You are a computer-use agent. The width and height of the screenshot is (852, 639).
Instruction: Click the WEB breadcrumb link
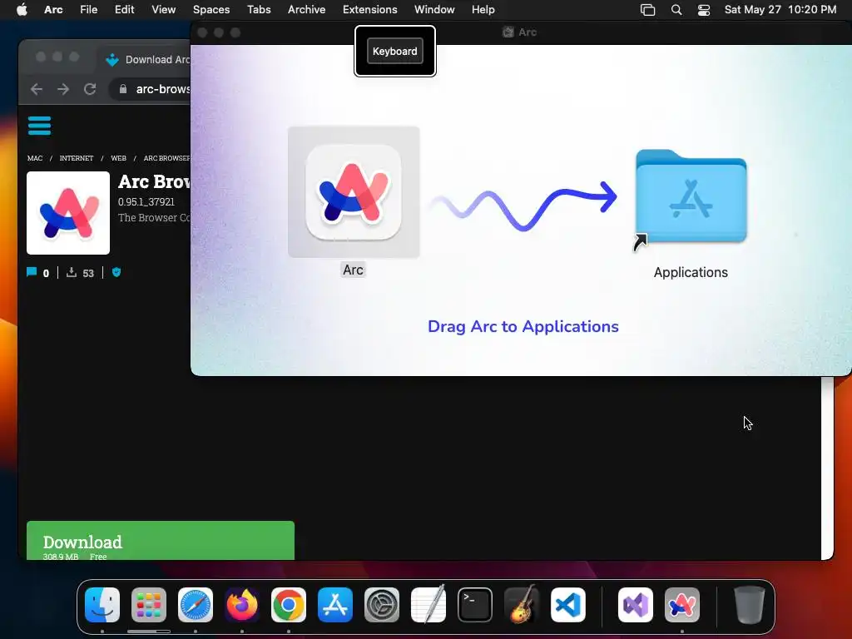[x=118, y=158]
